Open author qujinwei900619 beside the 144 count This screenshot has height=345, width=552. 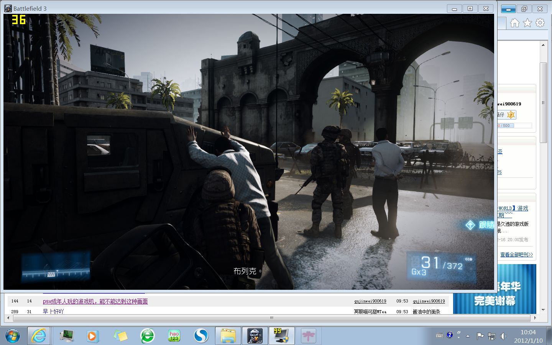tap(370, 301)
